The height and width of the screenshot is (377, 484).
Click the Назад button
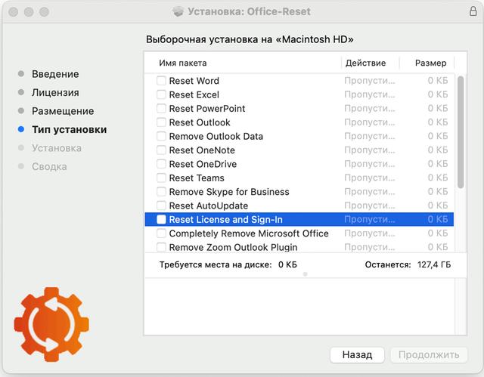[357, 355]
